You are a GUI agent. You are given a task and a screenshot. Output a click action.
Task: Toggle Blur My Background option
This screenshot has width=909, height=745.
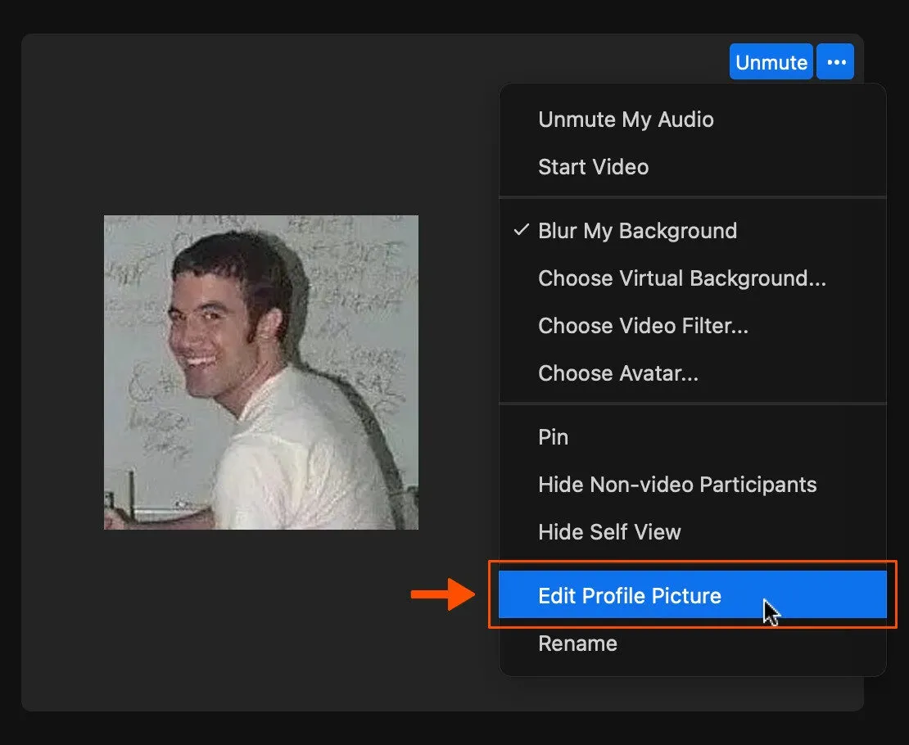pos(637,231)
